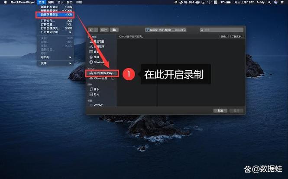Click the date and time in menu bar
The height and width of the screenshot is (179, 288).
(244, 2)
